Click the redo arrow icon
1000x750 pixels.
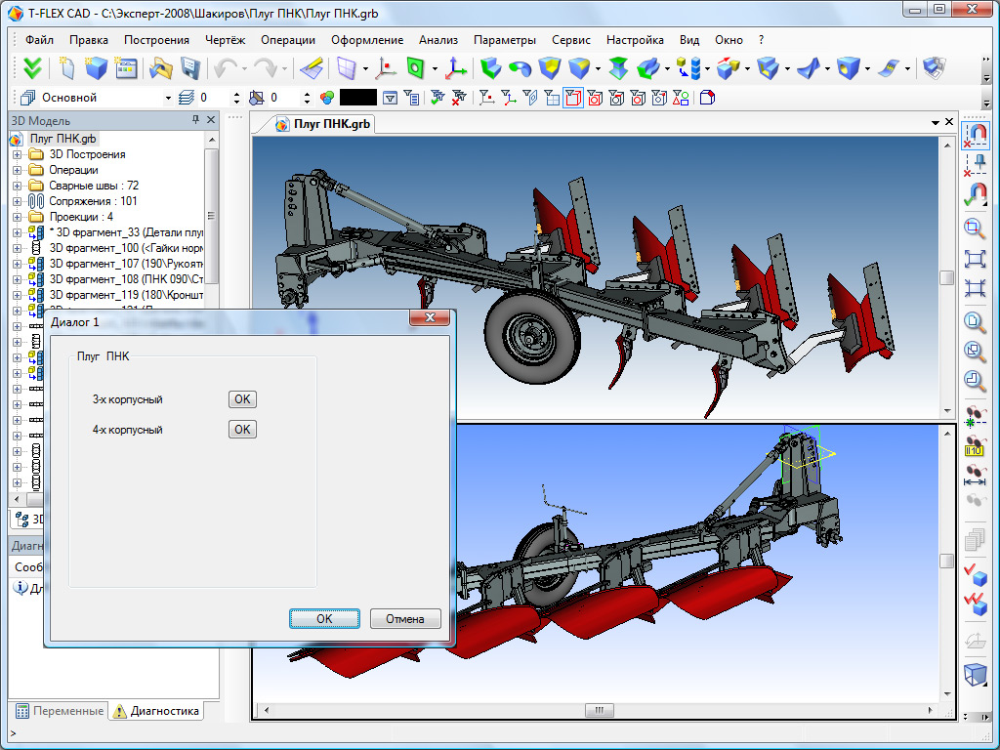coord(266,67)
